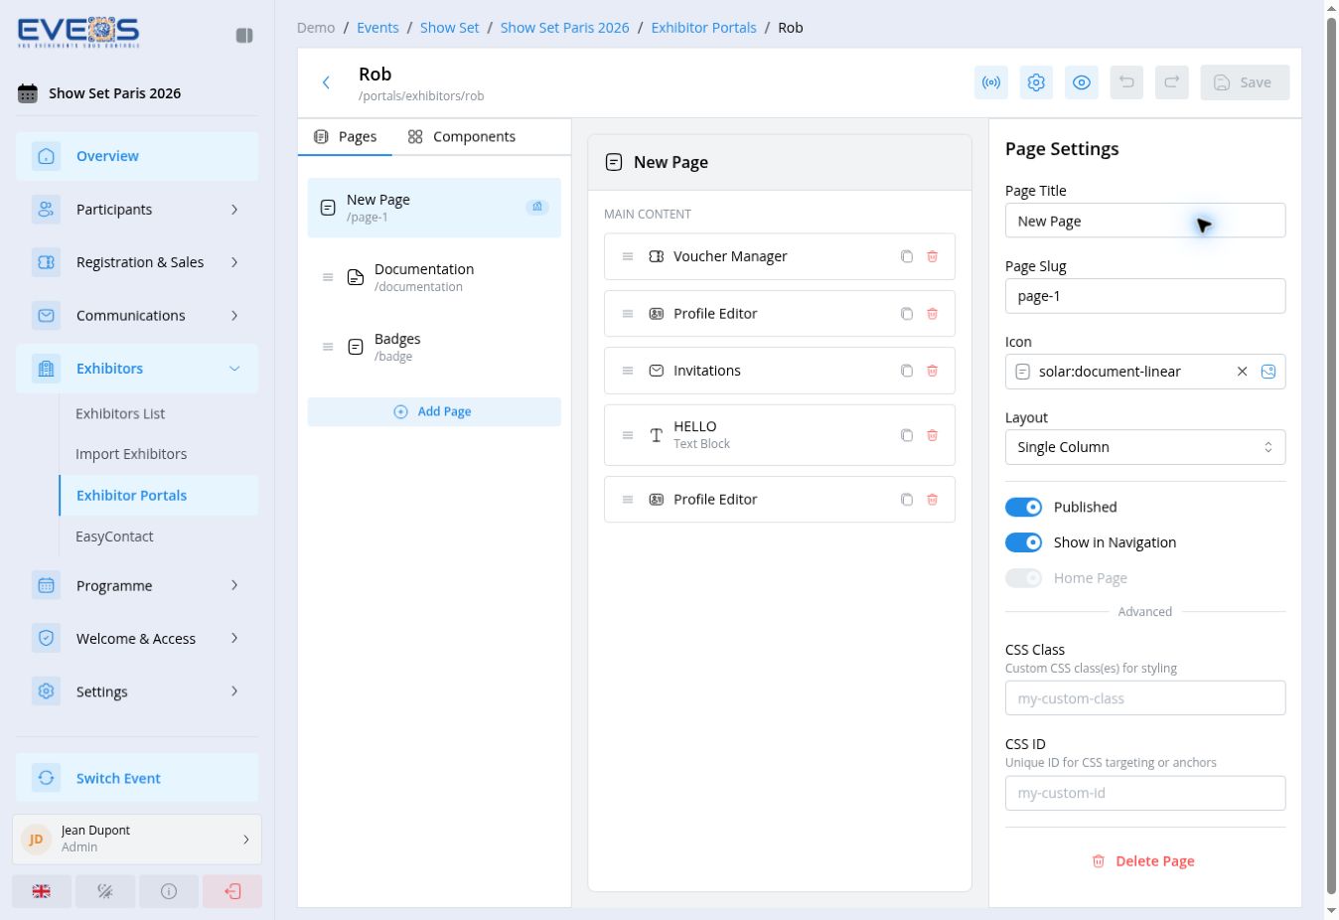Open the broadcast/publish icon button
Screen dimensions: 1339x920
991,82
